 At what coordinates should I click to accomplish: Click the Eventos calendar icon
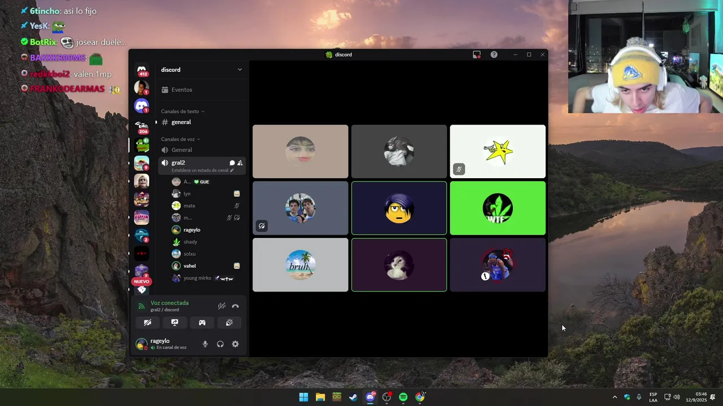[x=165, y=90]
